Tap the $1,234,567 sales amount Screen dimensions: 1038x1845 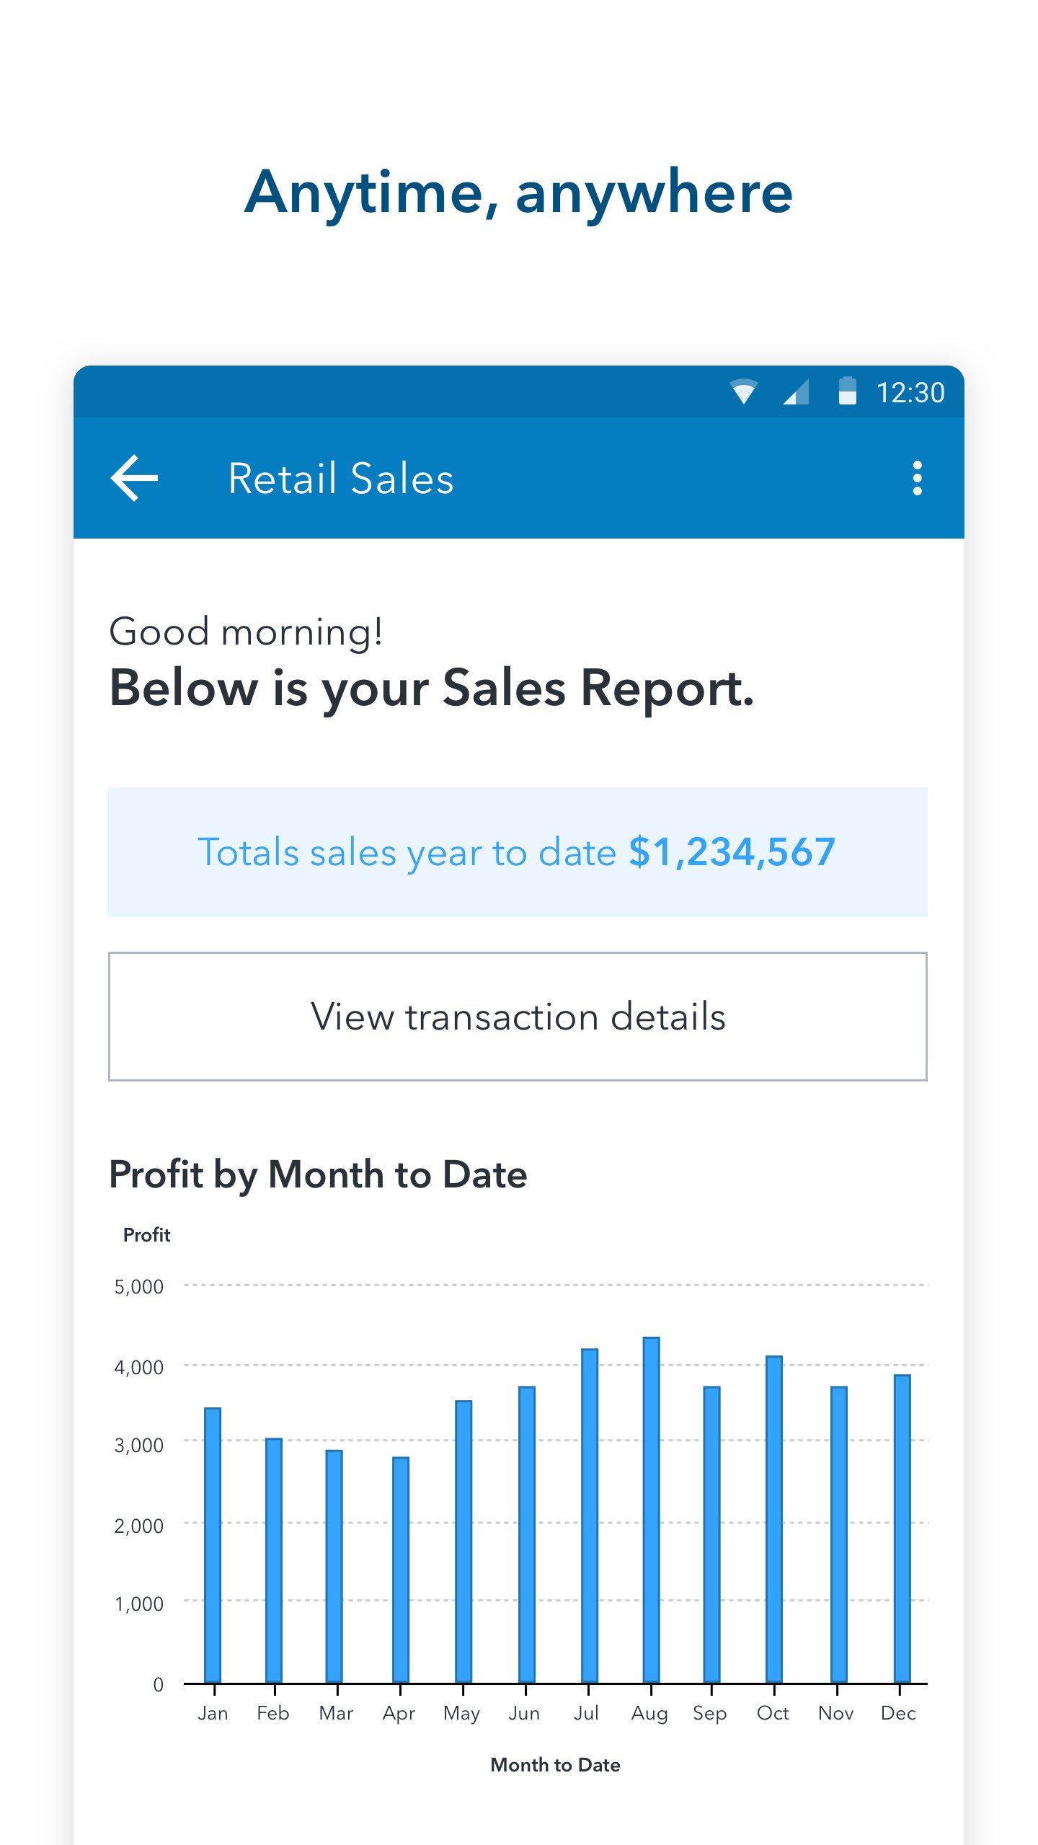pyautogui.click(x=732, y=852)
